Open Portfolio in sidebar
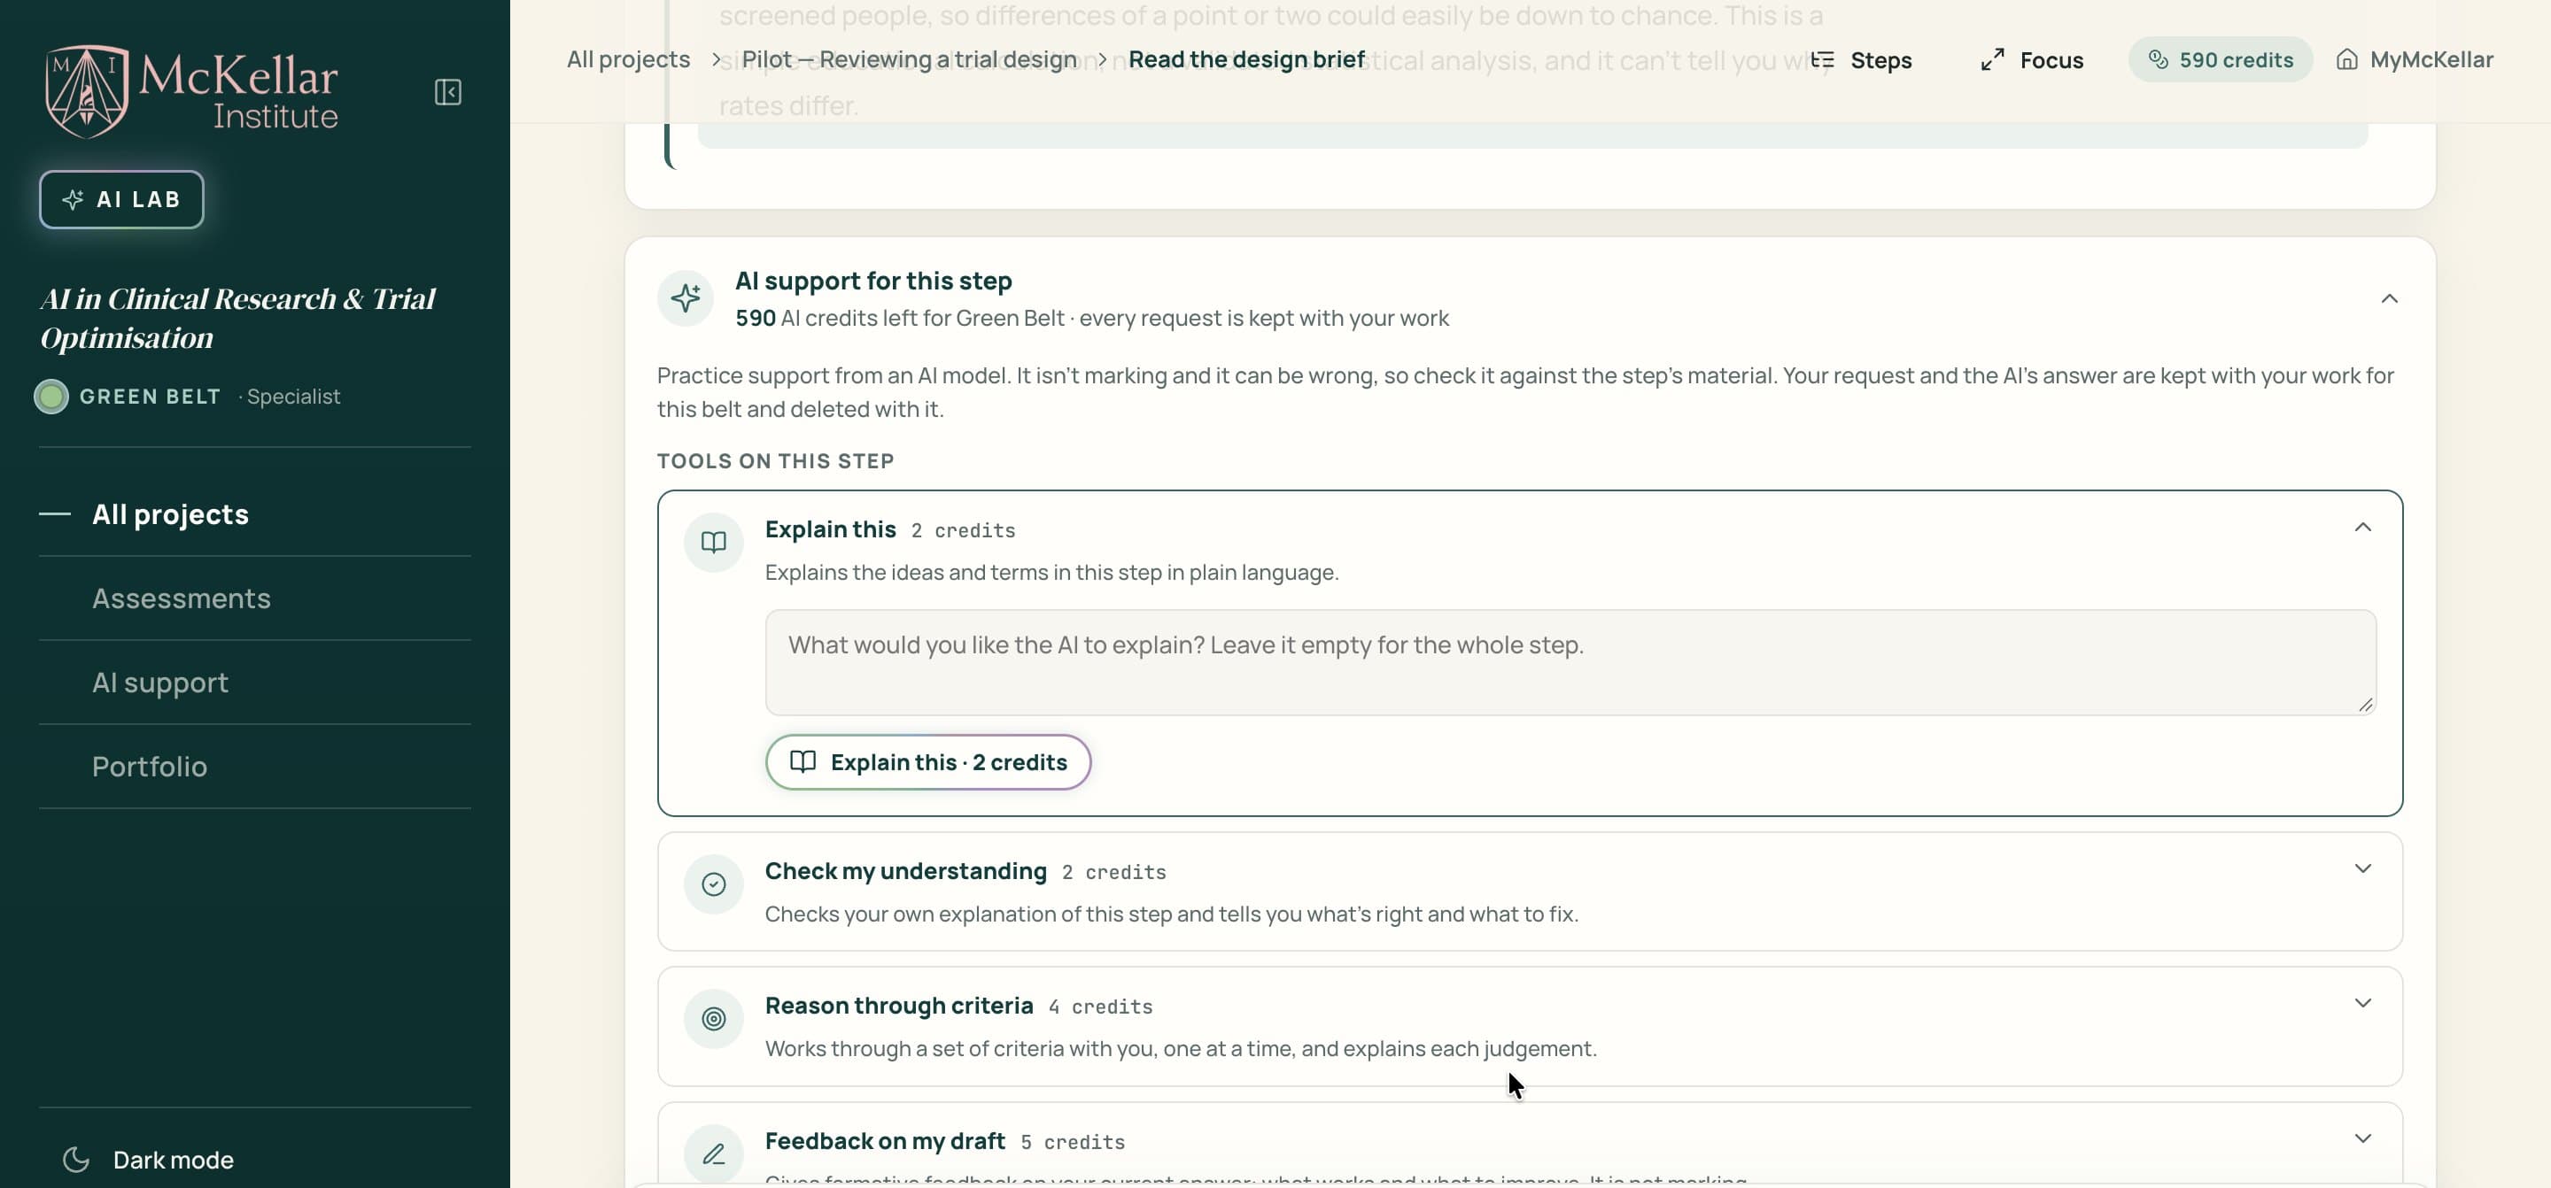 (150, 767)
